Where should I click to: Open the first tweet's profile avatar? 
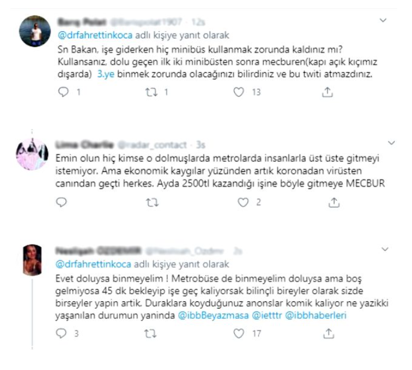35,31
